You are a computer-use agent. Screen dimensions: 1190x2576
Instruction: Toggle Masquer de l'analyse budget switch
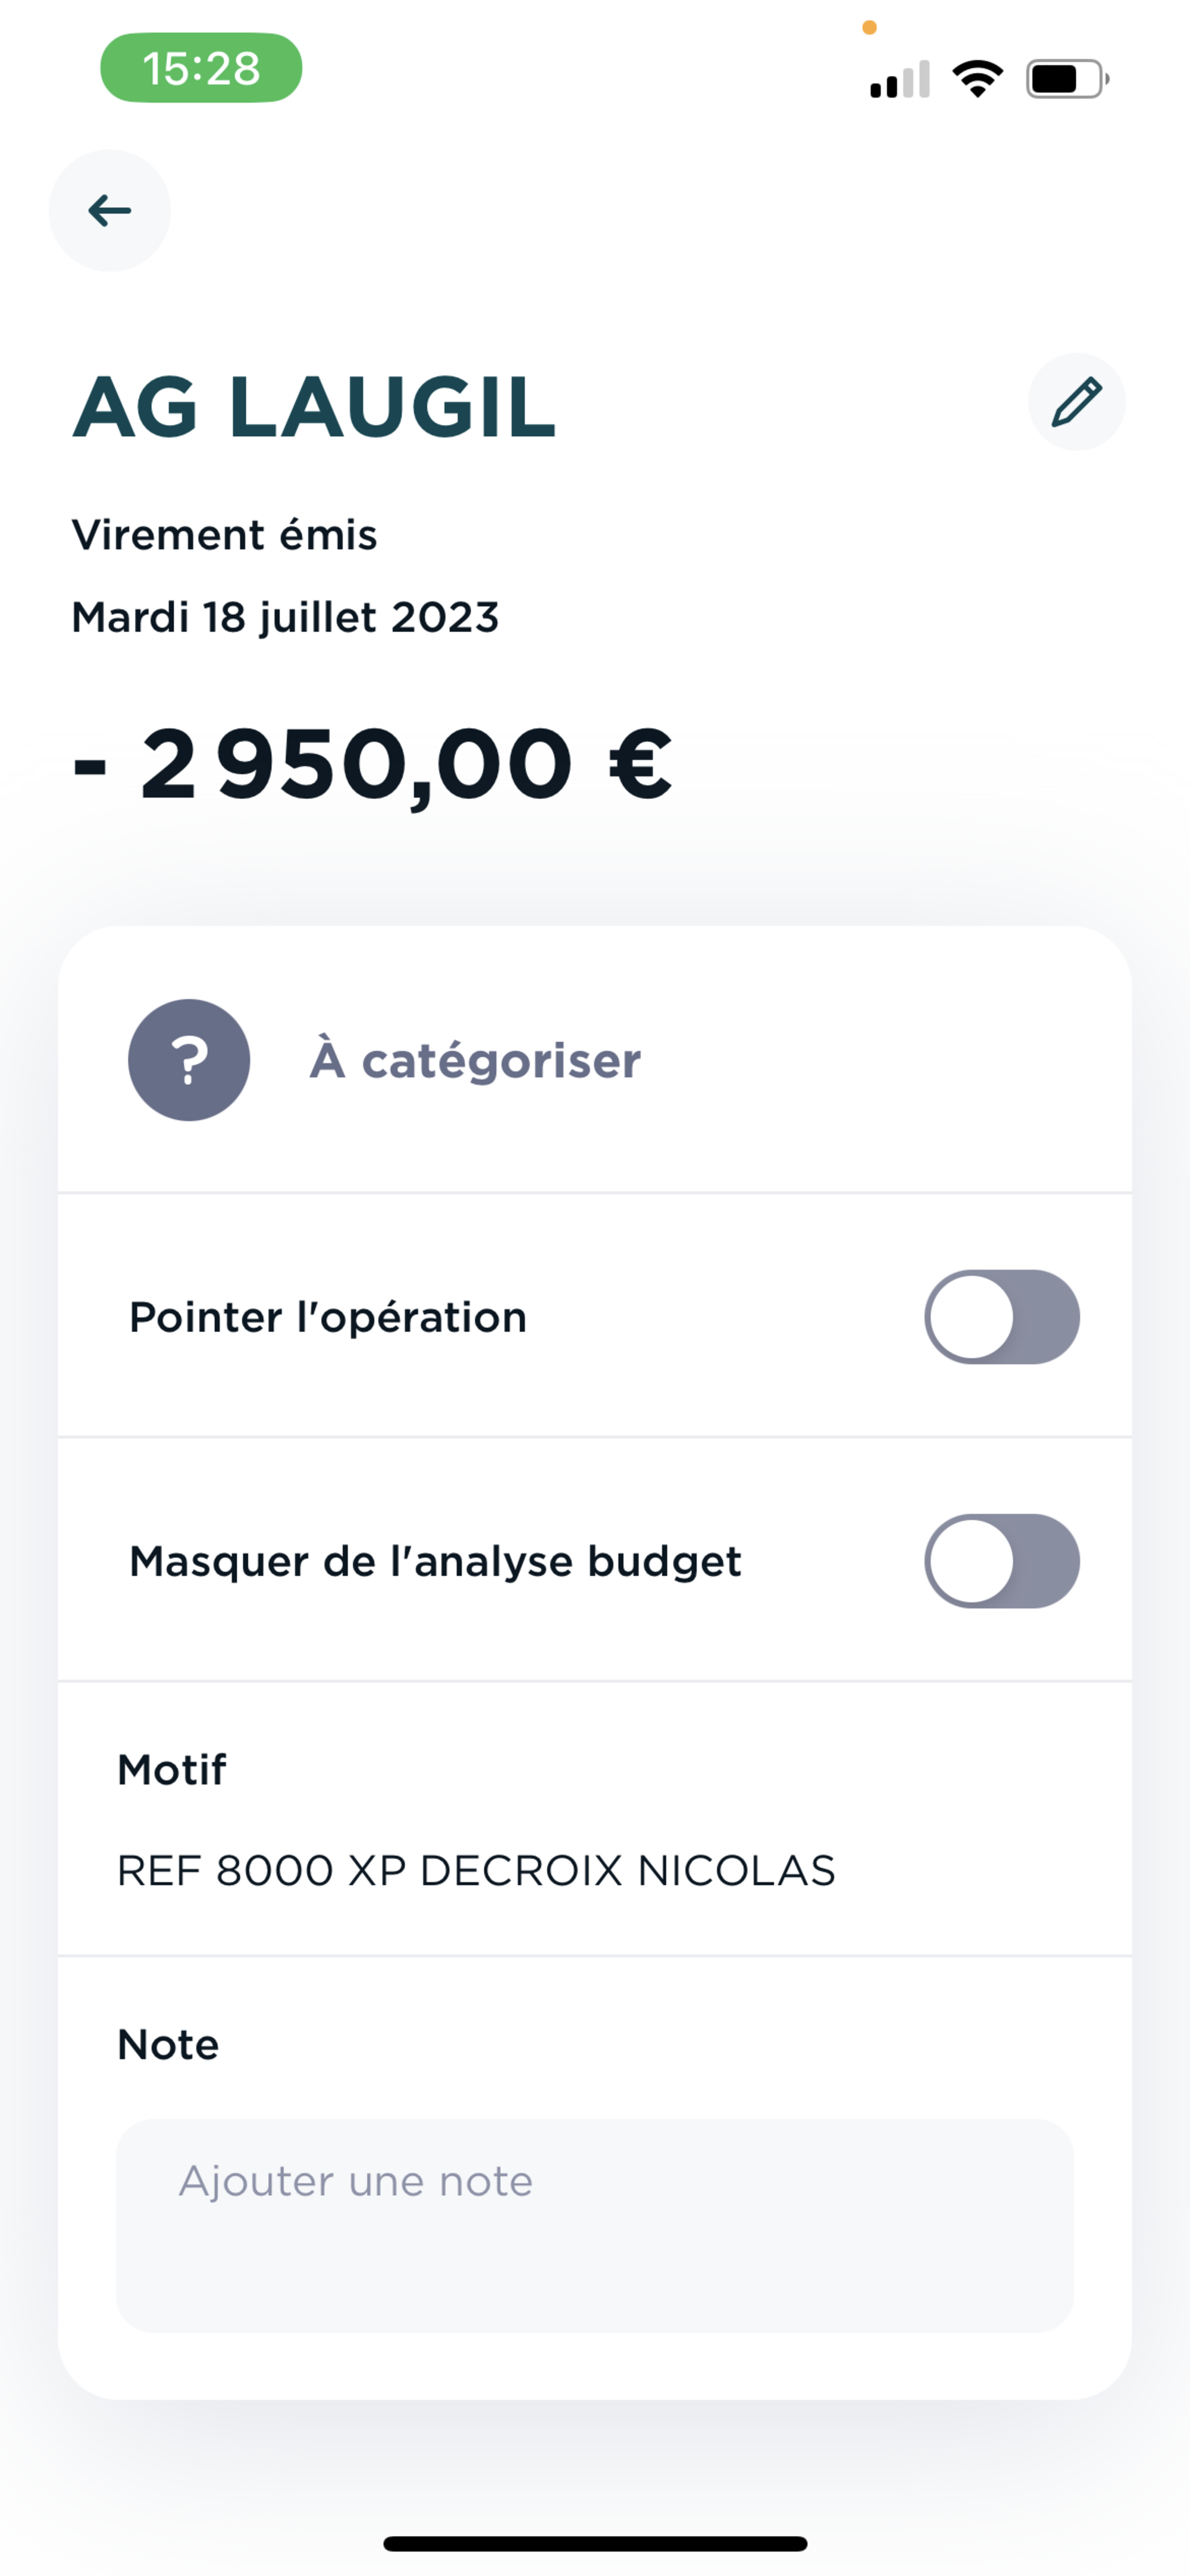(1001, 1561)
